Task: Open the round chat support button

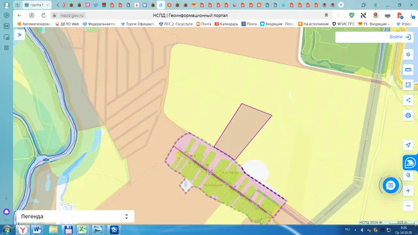Action: tap(391, 185)
